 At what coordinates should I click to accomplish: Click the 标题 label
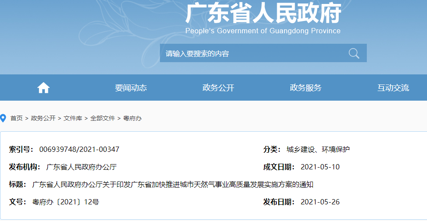[x=18, y=185]
